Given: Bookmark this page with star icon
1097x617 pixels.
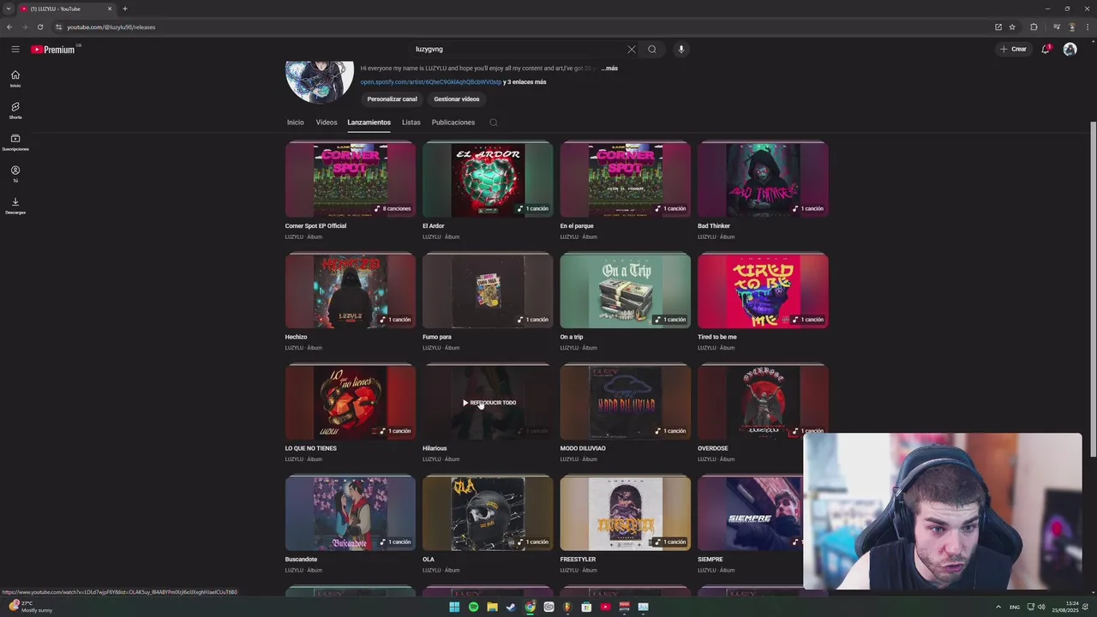Looking at the screenshot, I should pos(1012,27).
